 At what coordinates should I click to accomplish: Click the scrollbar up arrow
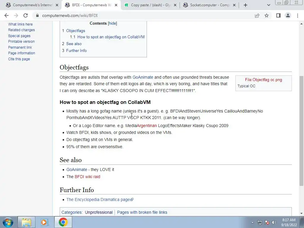301,24
